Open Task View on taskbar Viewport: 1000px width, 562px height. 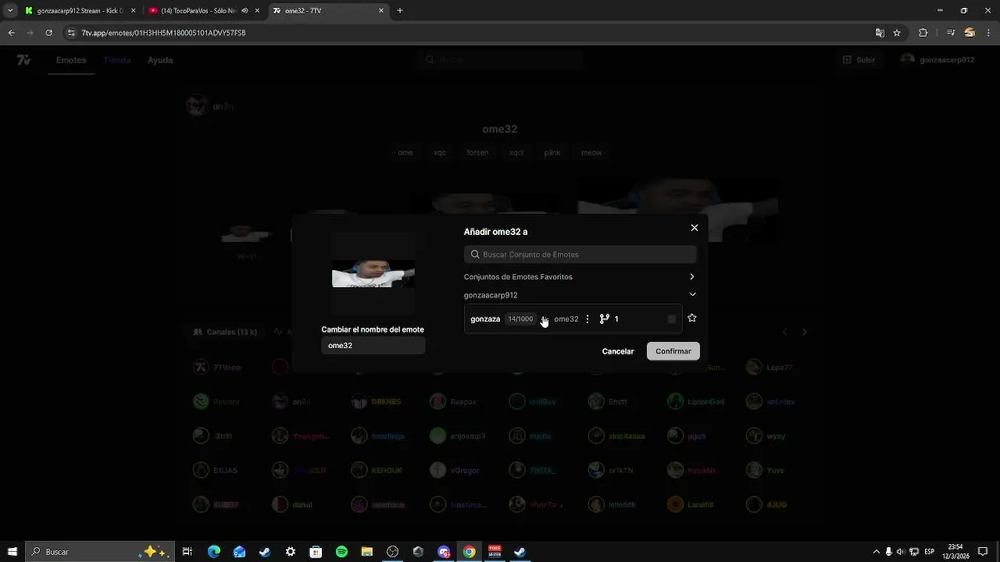coord(187,552)
